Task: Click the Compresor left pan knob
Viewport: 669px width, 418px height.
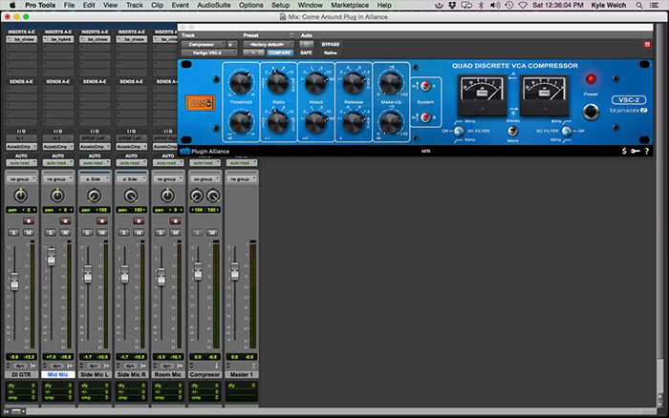Action: 197,196
